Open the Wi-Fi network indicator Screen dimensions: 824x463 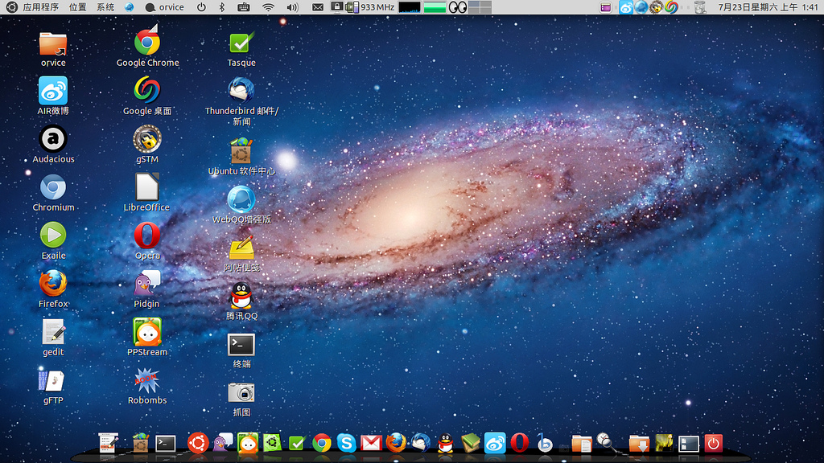pyautogui.click(x=269, y=6)
